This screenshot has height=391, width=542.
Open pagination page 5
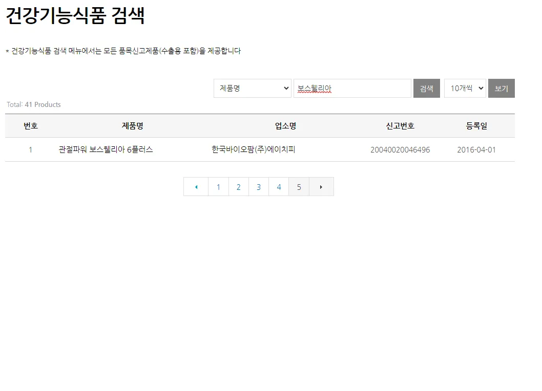pyautogui.click(x=299, y=186)
